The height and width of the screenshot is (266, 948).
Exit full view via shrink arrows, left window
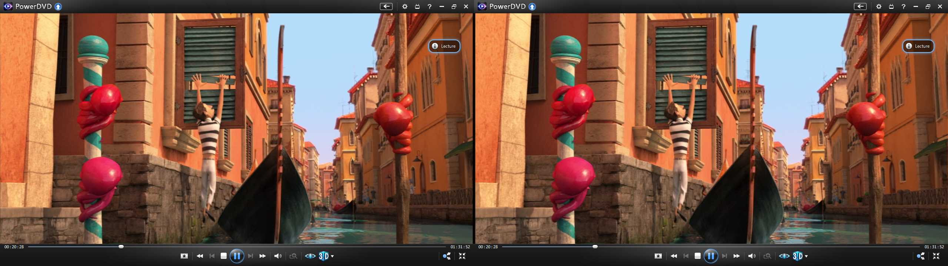[462, 256]
